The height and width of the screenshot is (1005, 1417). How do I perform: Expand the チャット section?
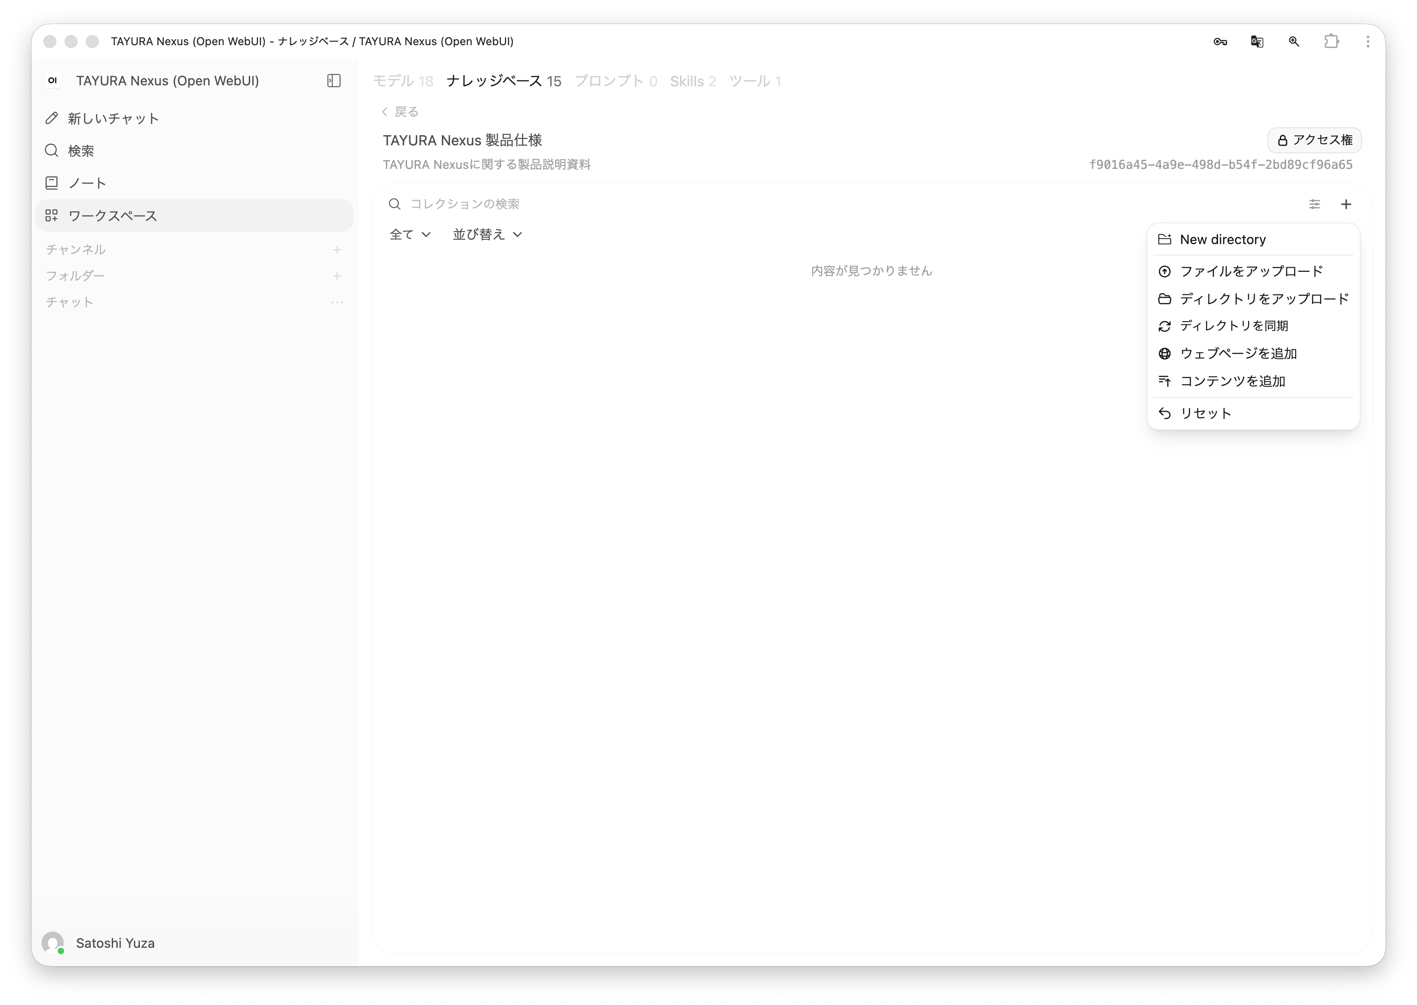tap(69, 302)
